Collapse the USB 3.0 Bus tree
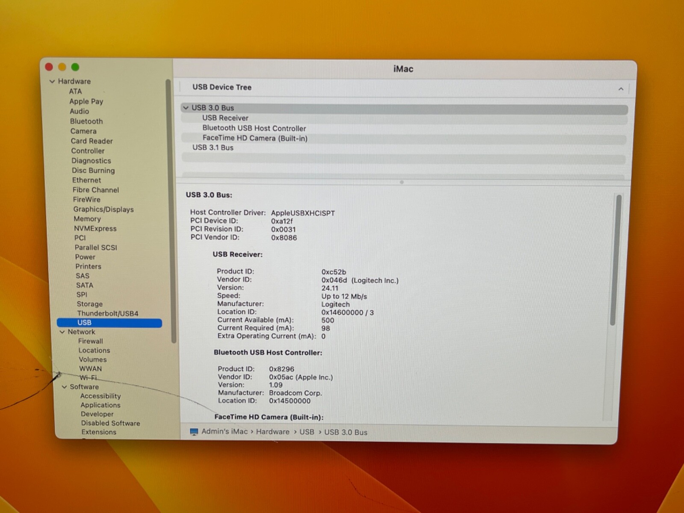The height and width of the screenshot is (513, 684). (x=186, y=108)
